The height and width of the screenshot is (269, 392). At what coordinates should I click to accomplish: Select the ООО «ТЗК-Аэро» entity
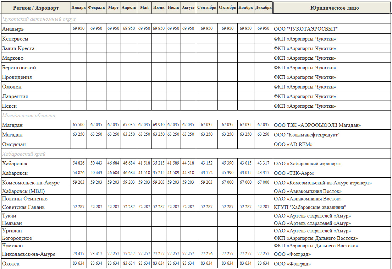pyautogui.click(x=294, y=173)
